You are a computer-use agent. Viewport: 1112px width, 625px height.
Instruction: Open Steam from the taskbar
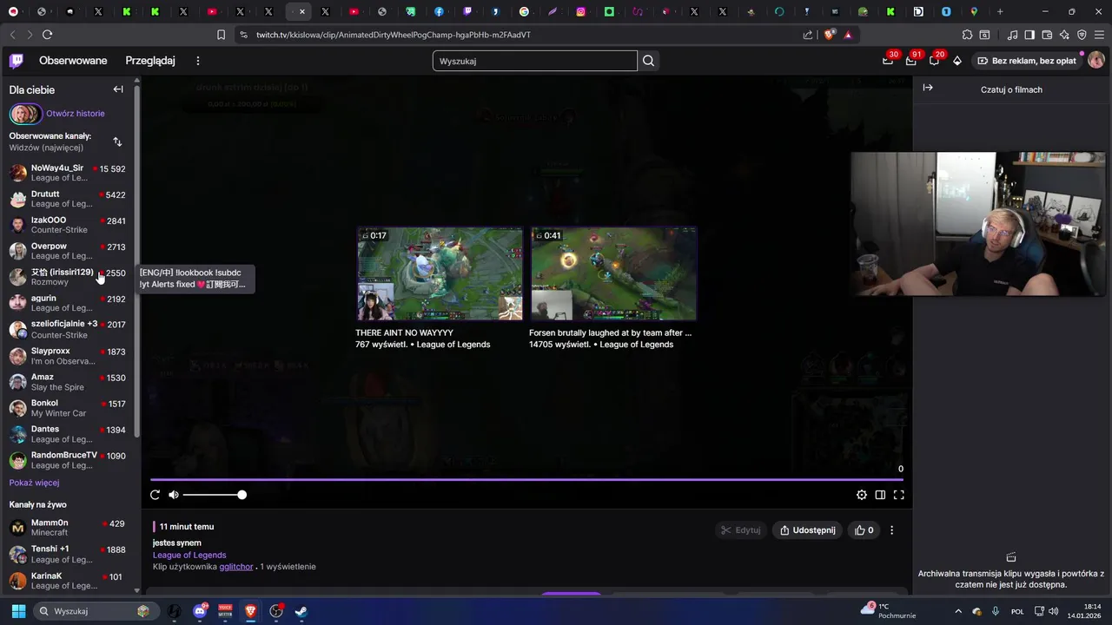click(x=301, y=611)
